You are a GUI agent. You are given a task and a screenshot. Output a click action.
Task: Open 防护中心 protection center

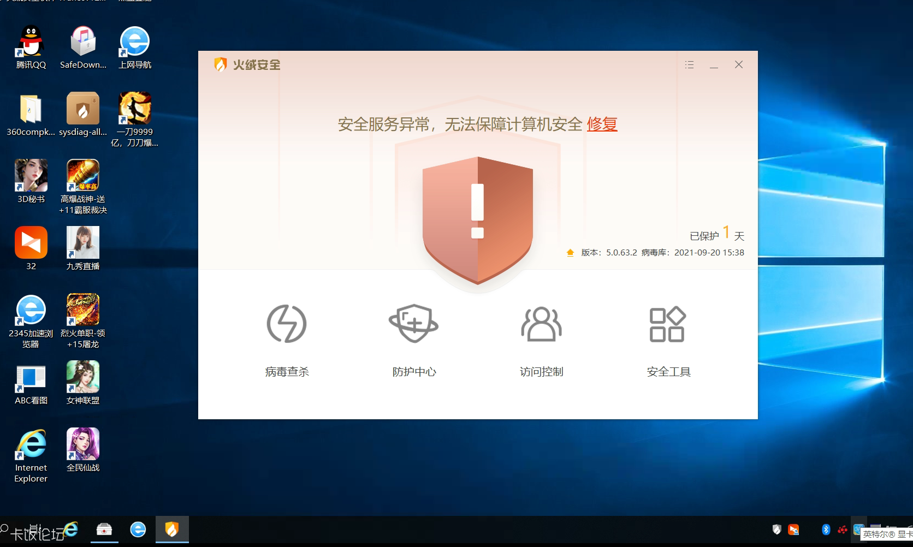pyautogui.click(x=414, y=341)
